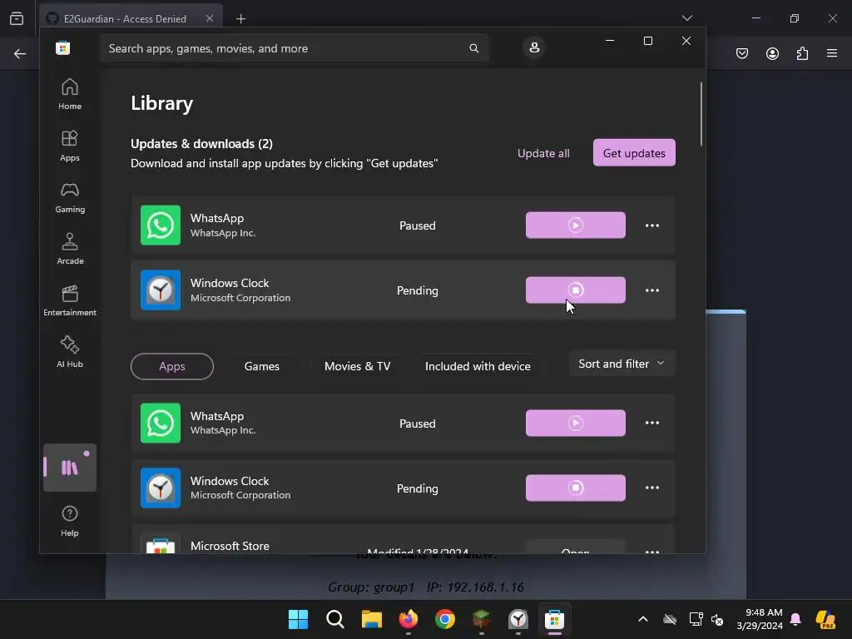Open Firefox account icon in toolbar
The image size is (852, 639).
772,53
